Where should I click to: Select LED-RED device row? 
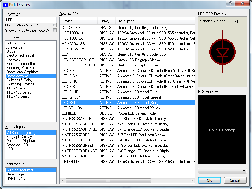tap(128, 103)
